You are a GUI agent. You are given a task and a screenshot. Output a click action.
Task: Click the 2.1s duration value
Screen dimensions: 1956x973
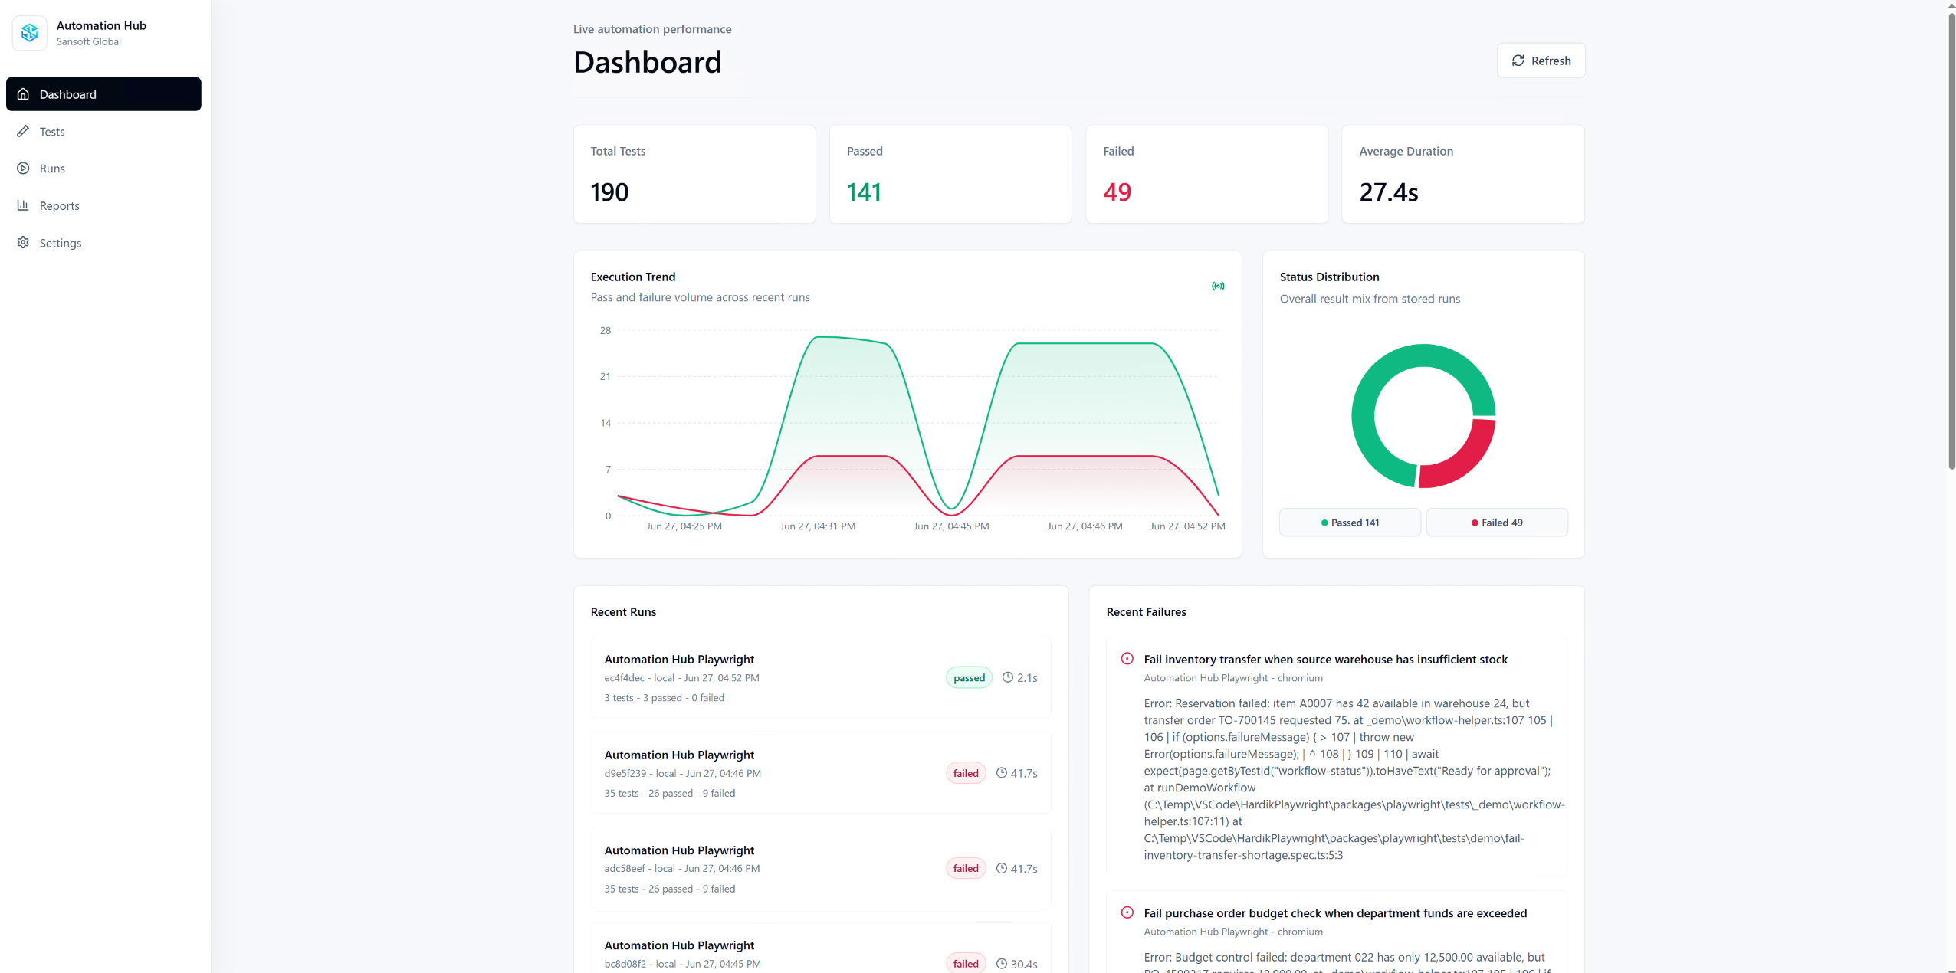tap(1027, 678)
